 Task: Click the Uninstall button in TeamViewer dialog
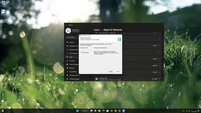pos(110,71)
